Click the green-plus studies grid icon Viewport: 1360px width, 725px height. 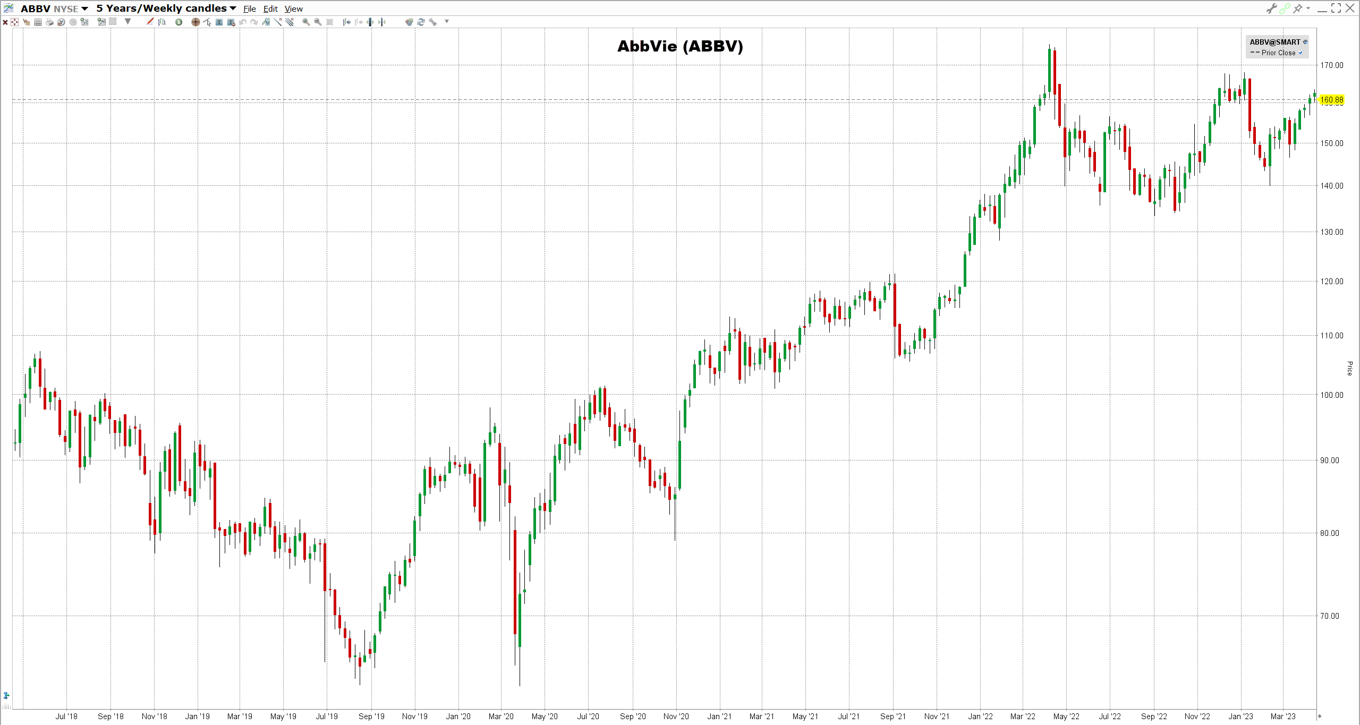[84, 22]
